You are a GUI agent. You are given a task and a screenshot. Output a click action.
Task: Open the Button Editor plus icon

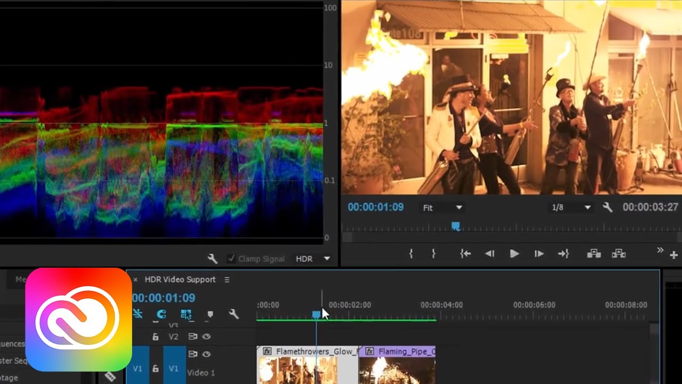[674, 255]
